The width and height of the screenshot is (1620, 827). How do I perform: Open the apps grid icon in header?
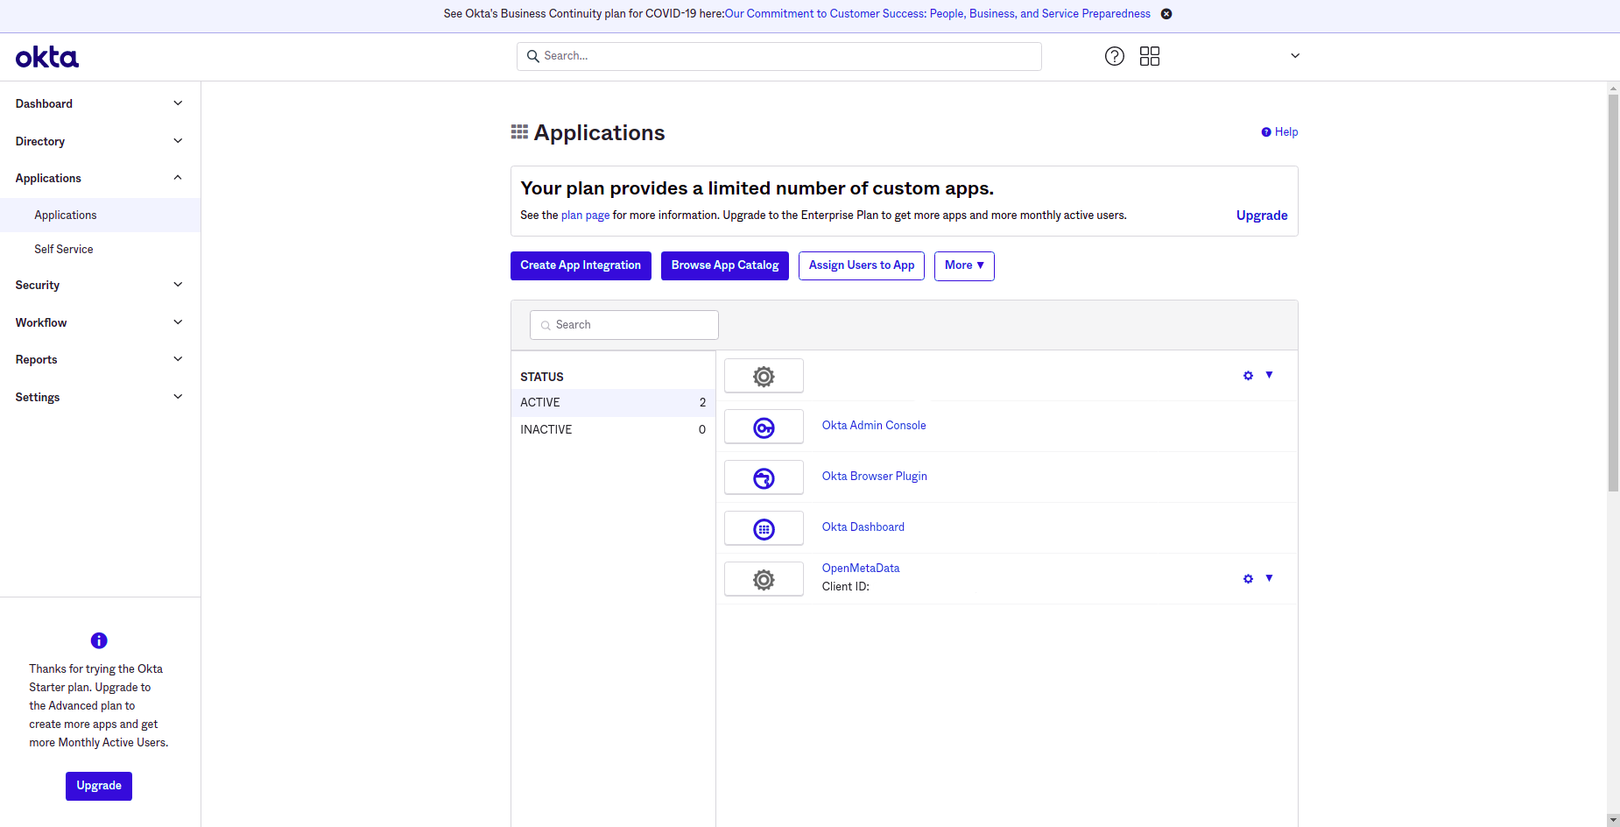(x=1150, y=56)
